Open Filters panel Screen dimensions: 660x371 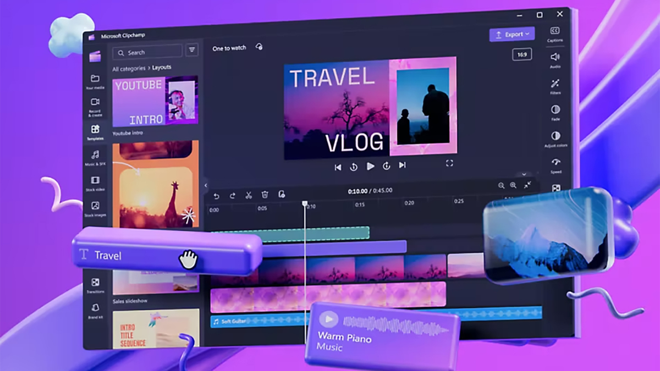pos(555,86)
